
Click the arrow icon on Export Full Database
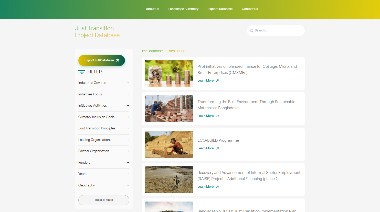pos(118,61)
